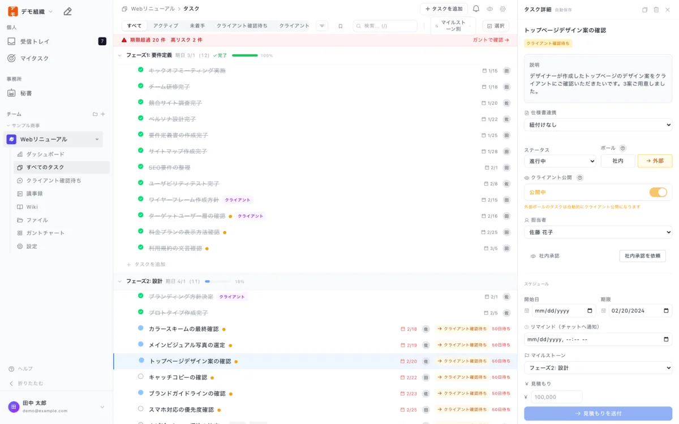Set ボール to 外部
Image resolution: width=679 pixels, height=424 pixels.
pyautogui.click(x=655, y=161)
